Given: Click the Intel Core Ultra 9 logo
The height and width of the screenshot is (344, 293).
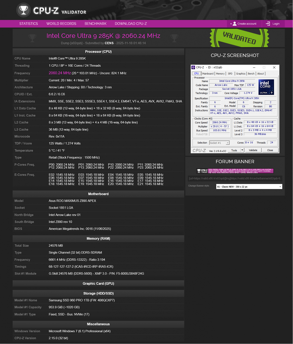Looking at the screenshot, I should tap(266, 87).
